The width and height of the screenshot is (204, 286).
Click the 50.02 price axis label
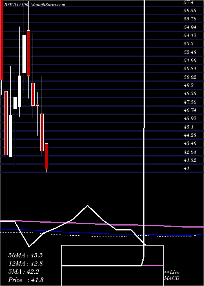(x=190, y=77)
